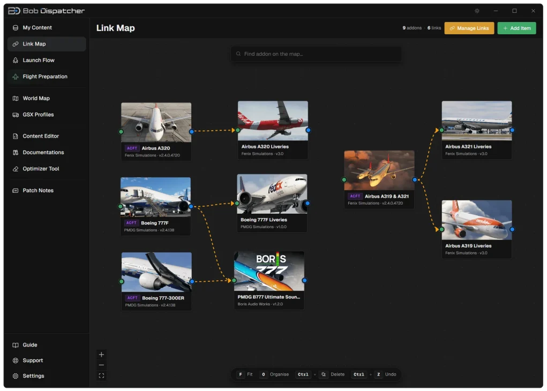Select Link Map in the sidebar

[x=47, y=44]
